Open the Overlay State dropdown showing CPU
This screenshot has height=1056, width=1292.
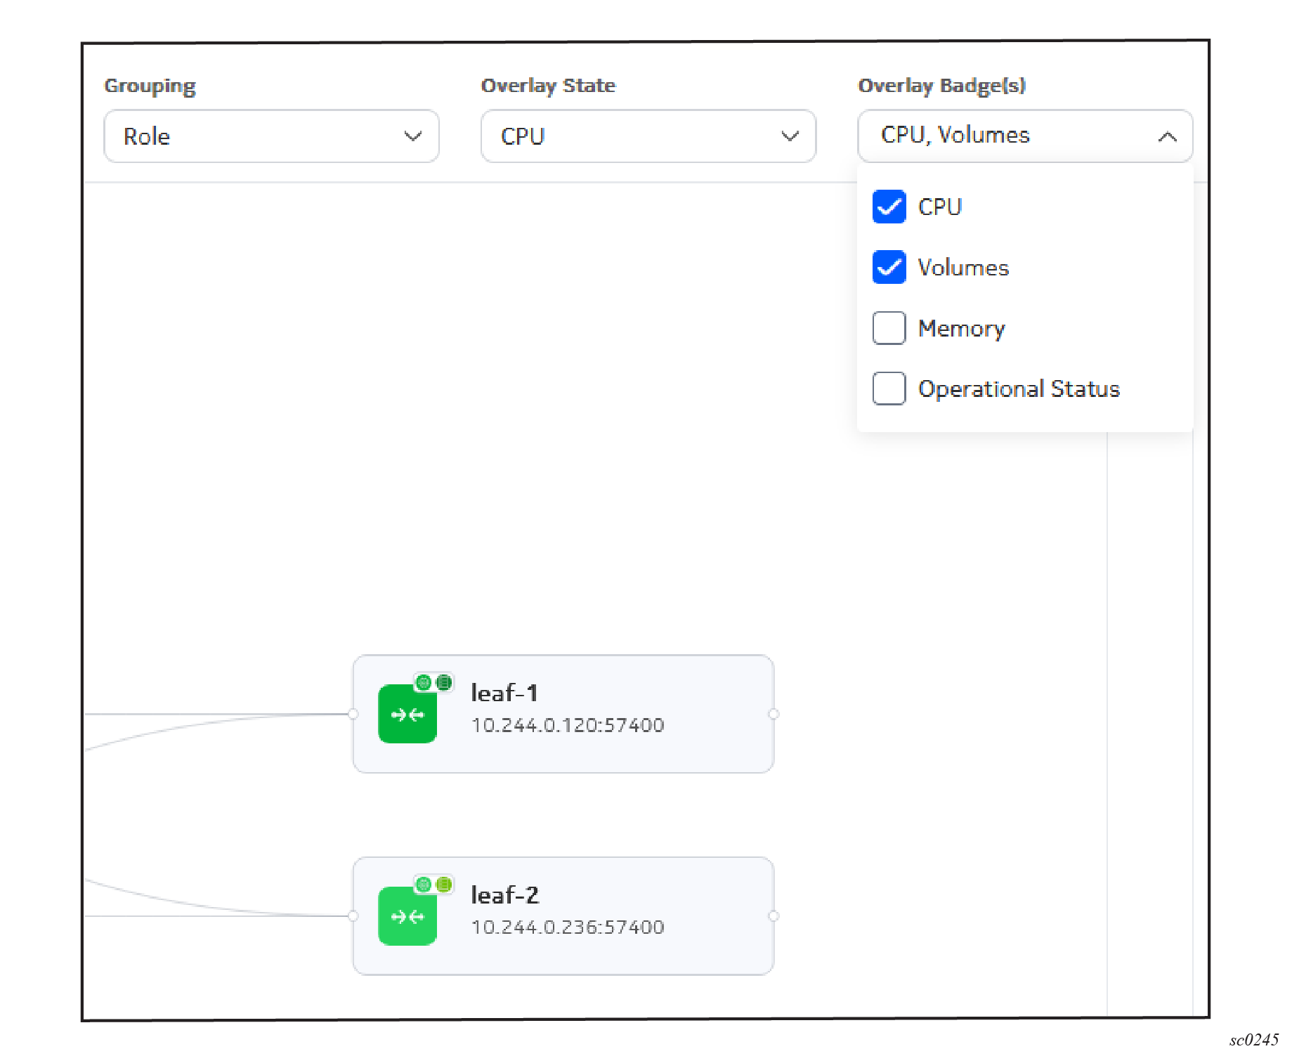tap(648, 136)
